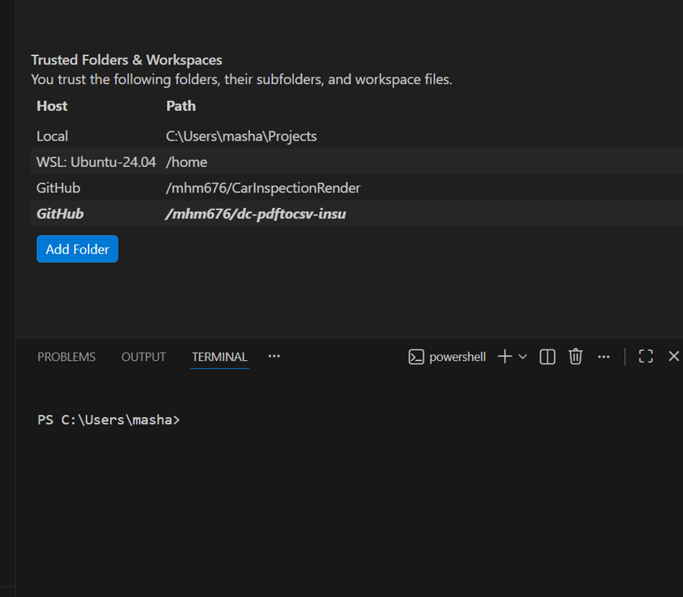Open terminal views and more actions menu

click(604, 357)
